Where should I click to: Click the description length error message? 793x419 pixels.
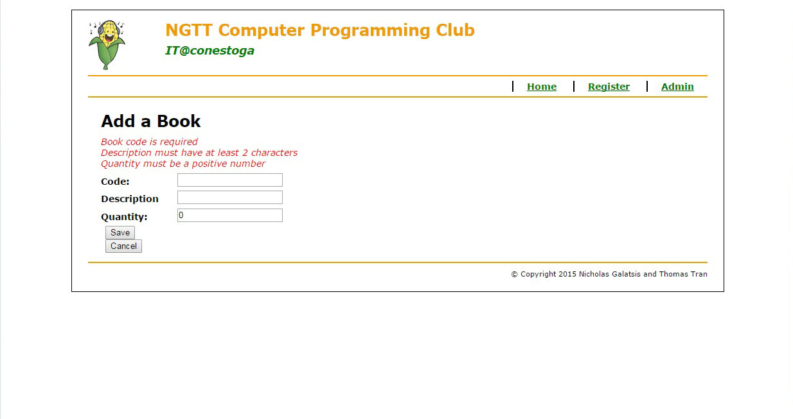(199, 153)
